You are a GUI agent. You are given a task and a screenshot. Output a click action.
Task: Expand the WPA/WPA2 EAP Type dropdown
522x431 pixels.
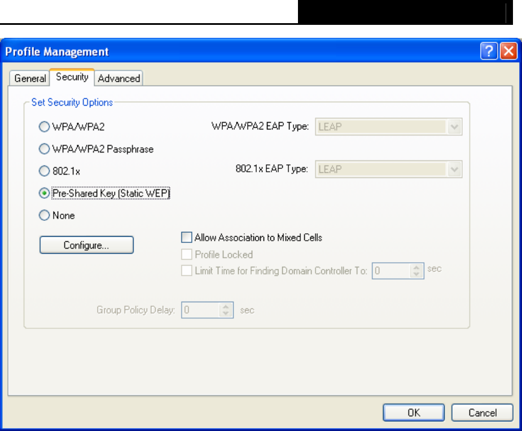click(x=454, y=127)
